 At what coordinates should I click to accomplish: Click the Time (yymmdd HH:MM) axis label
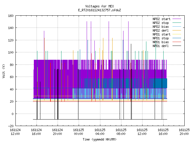99,139
